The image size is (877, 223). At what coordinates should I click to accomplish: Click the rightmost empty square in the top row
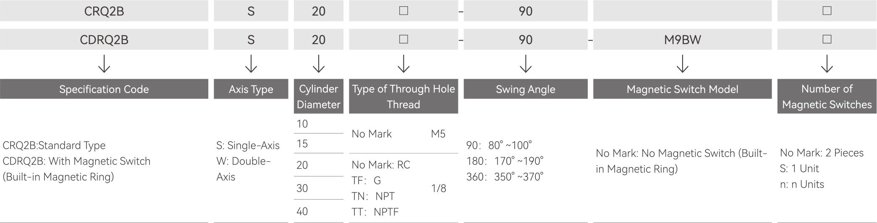pos(827,11)
